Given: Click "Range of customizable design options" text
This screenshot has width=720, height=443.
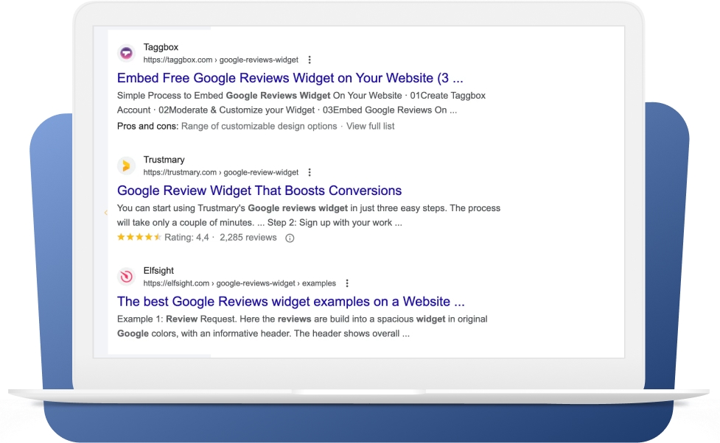Looking at the screenshot, I should pyautogui.click(x=259, y=126).
